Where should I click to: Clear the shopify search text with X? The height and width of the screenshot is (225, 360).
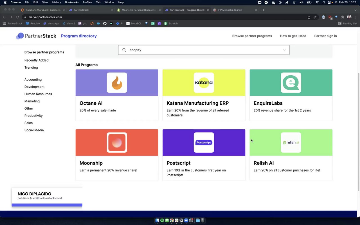[284, 50]
